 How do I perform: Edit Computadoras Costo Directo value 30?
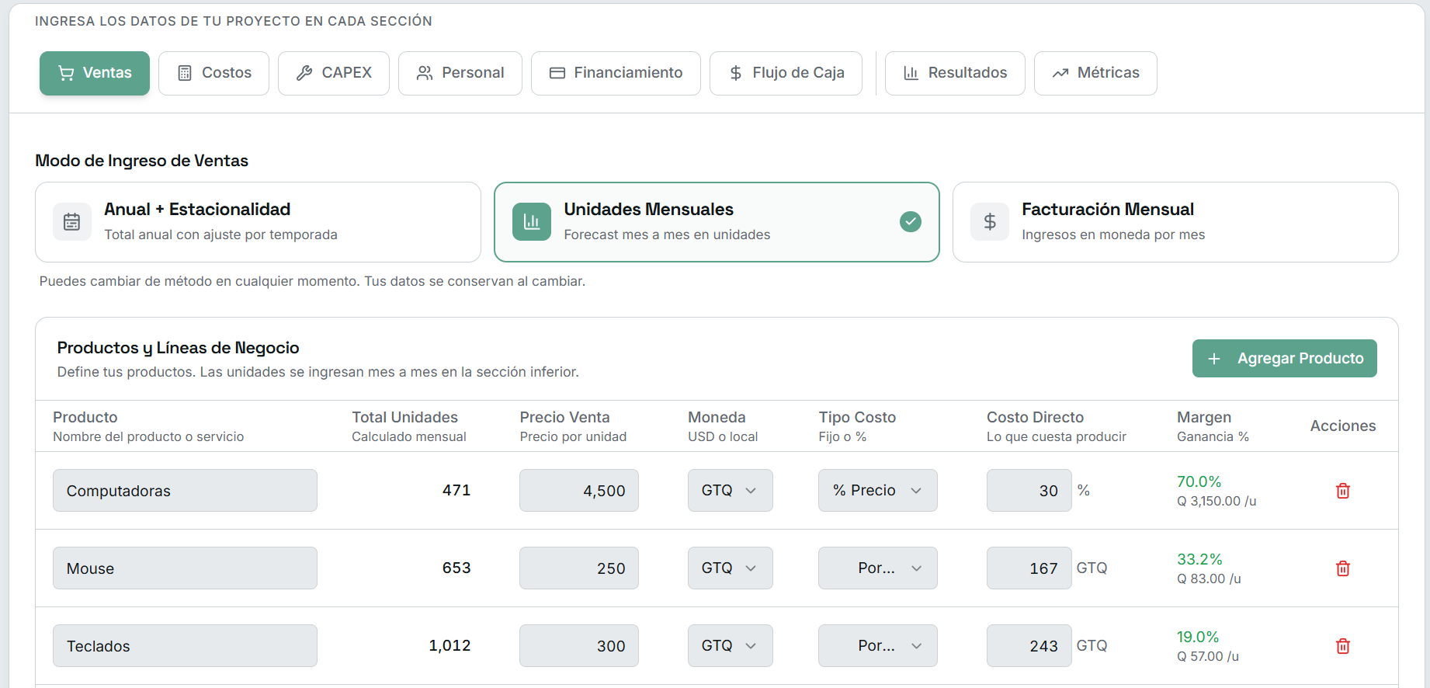1029,491
